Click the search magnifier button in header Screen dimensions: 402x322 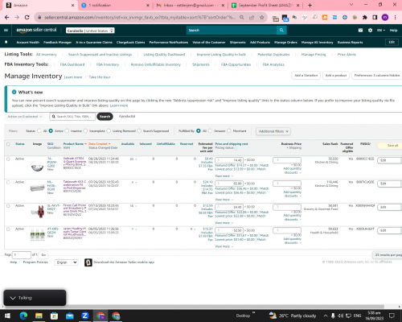click(281, 31)
